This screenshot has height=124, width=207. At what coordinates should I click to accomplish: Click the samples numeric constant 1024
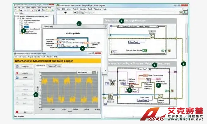pos(123,83)
